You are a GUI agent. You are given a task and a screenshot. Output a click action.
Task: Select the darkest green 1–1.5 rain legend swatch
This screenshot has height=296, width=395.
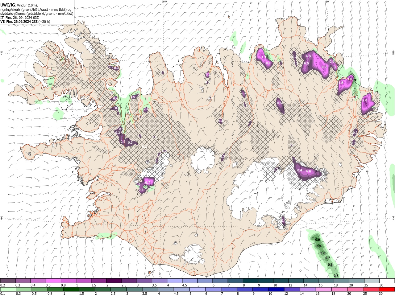tap(71, 290)
